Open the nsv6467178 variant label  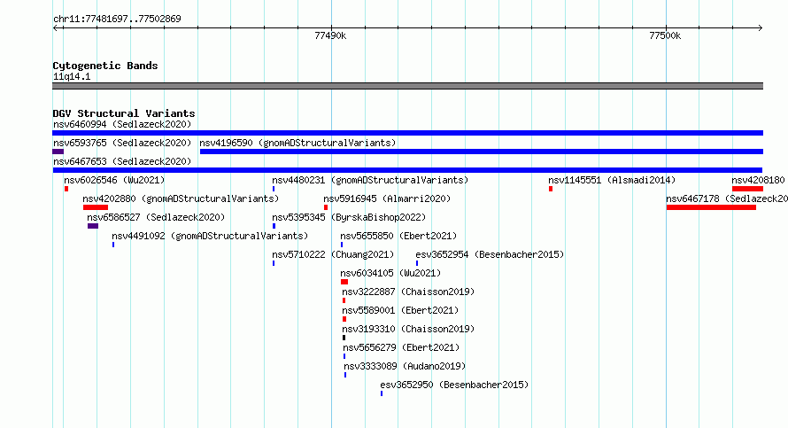point(727,198)
